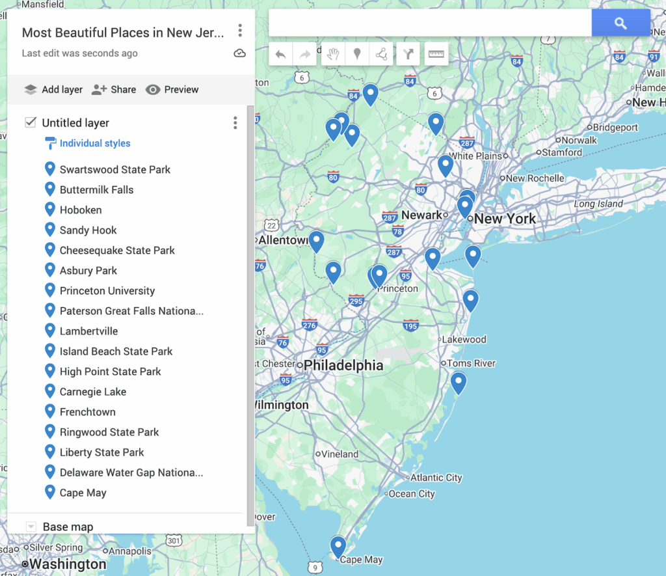666x576 pixels.
Task: Select Swartswood State Park in list
Action: click(x=114, y=170)
